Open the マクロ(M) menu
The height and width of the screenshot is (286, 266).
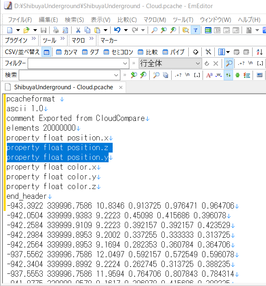(x=155, y=20)
